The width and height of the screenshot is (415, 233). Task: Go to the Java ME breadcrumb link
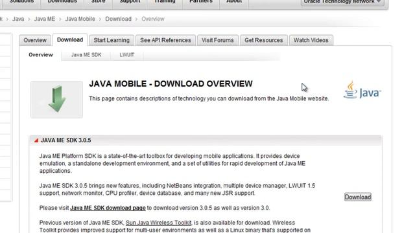pos(45,19)
